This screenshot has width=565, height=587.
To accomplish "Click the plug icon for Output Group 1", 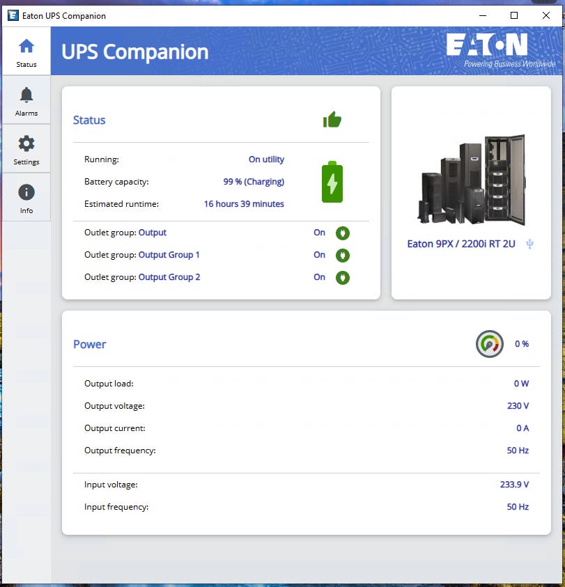I will 343,256.
